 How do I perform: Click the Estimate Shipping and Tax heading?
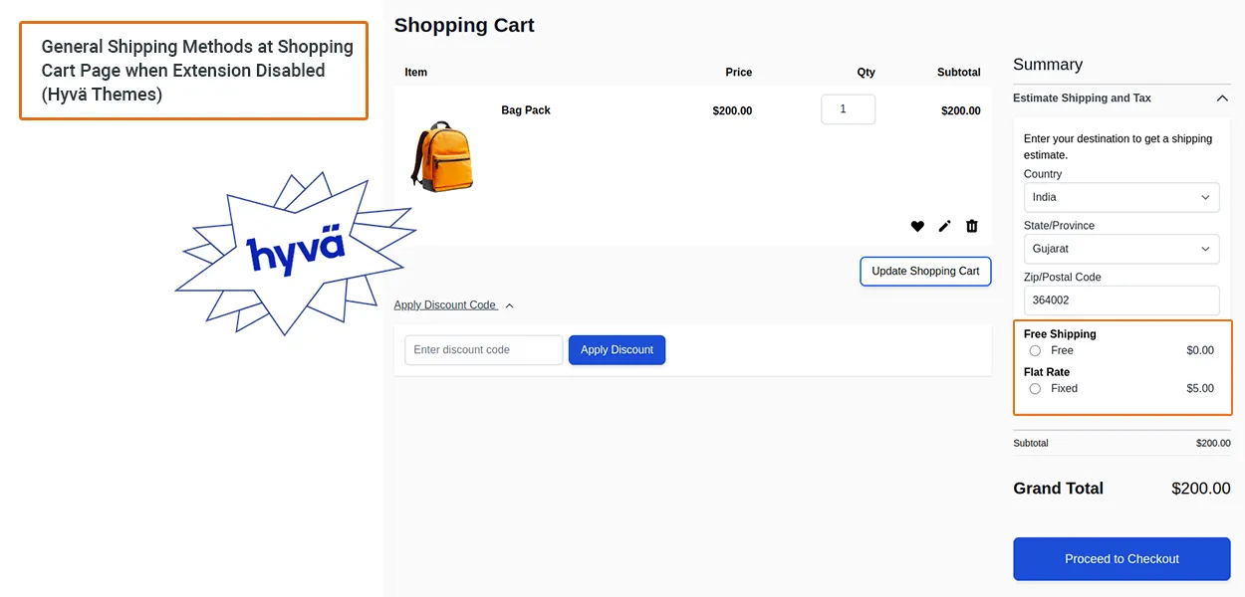click(1082, 99)
